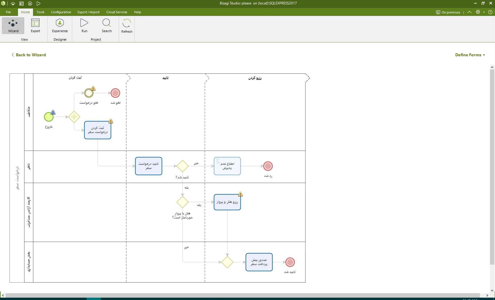Select the gateway هتل یا پرواز موردنیاز است؟
Image resolution: width=495 pixels, height=300 pixels.
pos(182,202)
